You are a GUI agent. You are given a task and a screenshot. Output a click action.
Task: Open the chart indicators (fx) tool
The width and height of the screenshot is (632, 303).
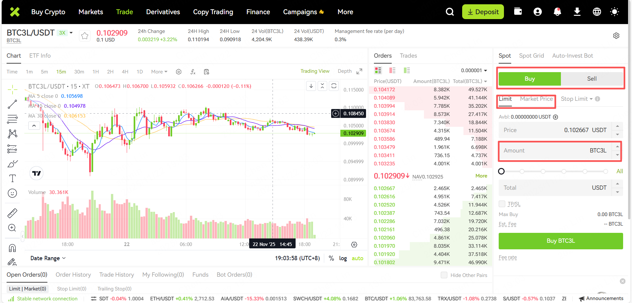coord(193,72)
